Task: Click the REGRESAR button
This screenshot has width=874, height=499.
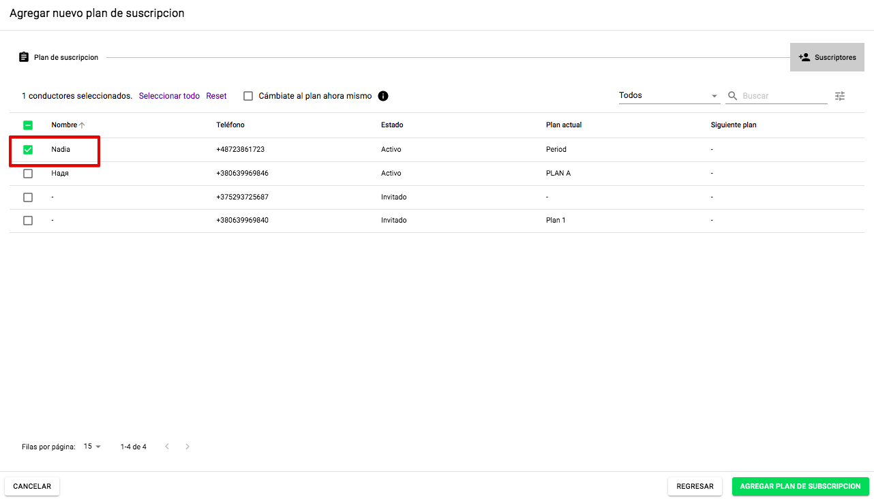Action: [695, 487]
